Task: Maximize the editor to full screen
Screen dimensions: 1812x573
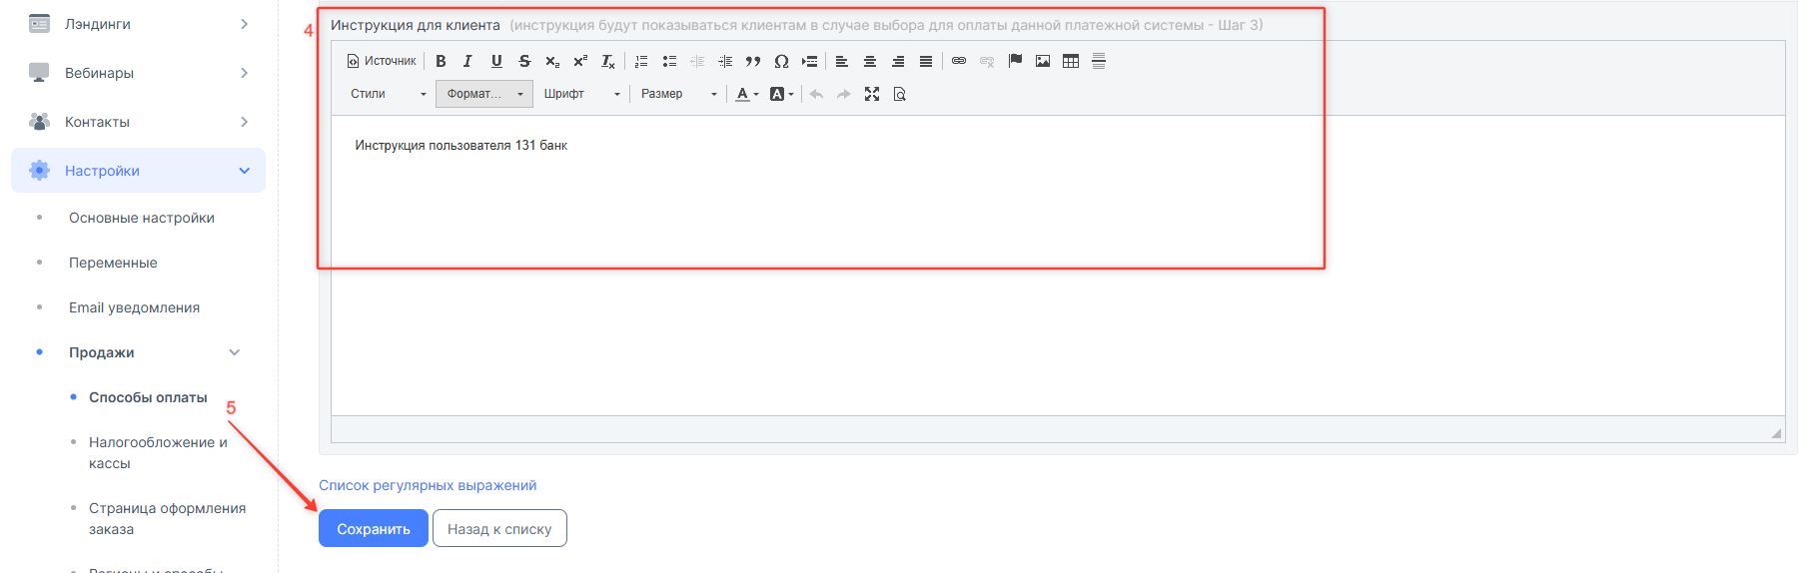Action: coord(872,94)
